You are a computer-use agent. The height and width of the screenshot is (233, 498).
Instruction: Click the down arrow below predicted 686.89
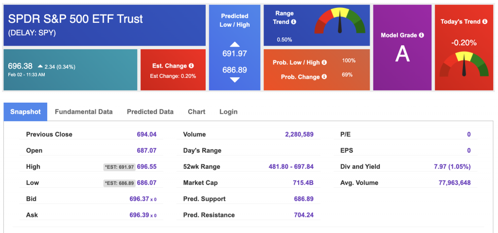point(234,80)
